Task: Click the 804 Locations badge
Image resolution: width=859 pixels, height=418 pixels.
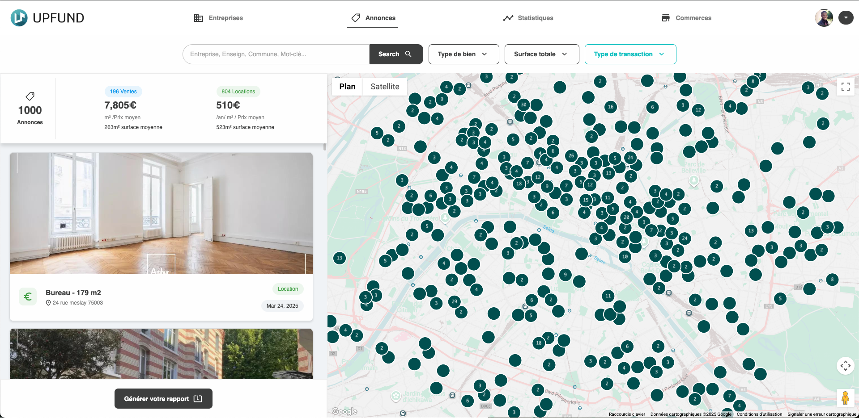Action: (x=238, y=92)
